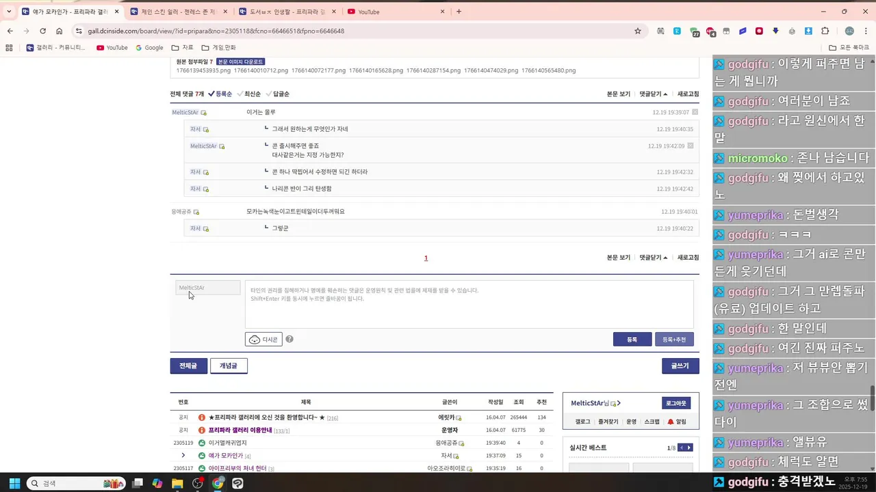Viewport: 876px width, 492px height.
Task: Open the 즐겨찾기 menu link
Action: 608,422
